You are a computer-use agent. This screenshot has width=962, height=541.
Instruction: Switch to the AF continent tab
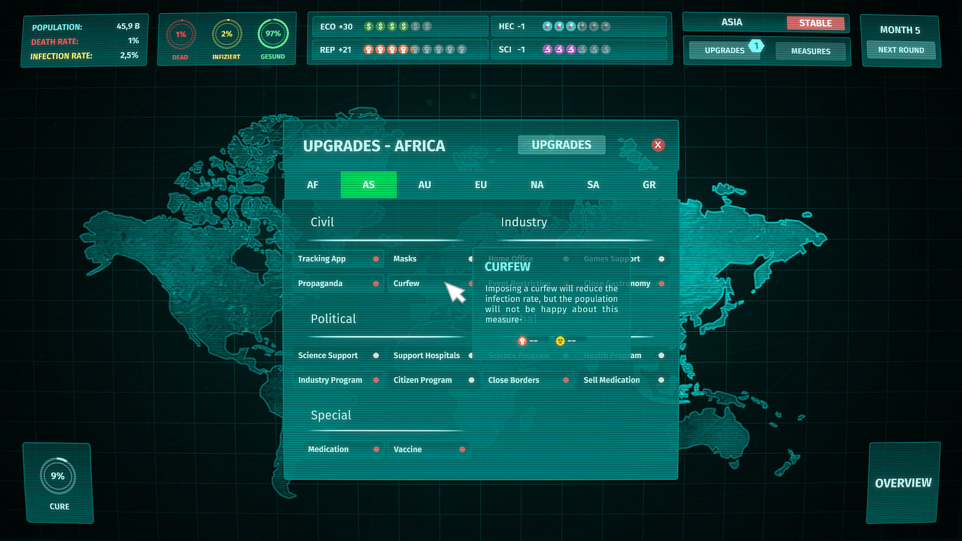pyautogui.click(x=313, y=185)
